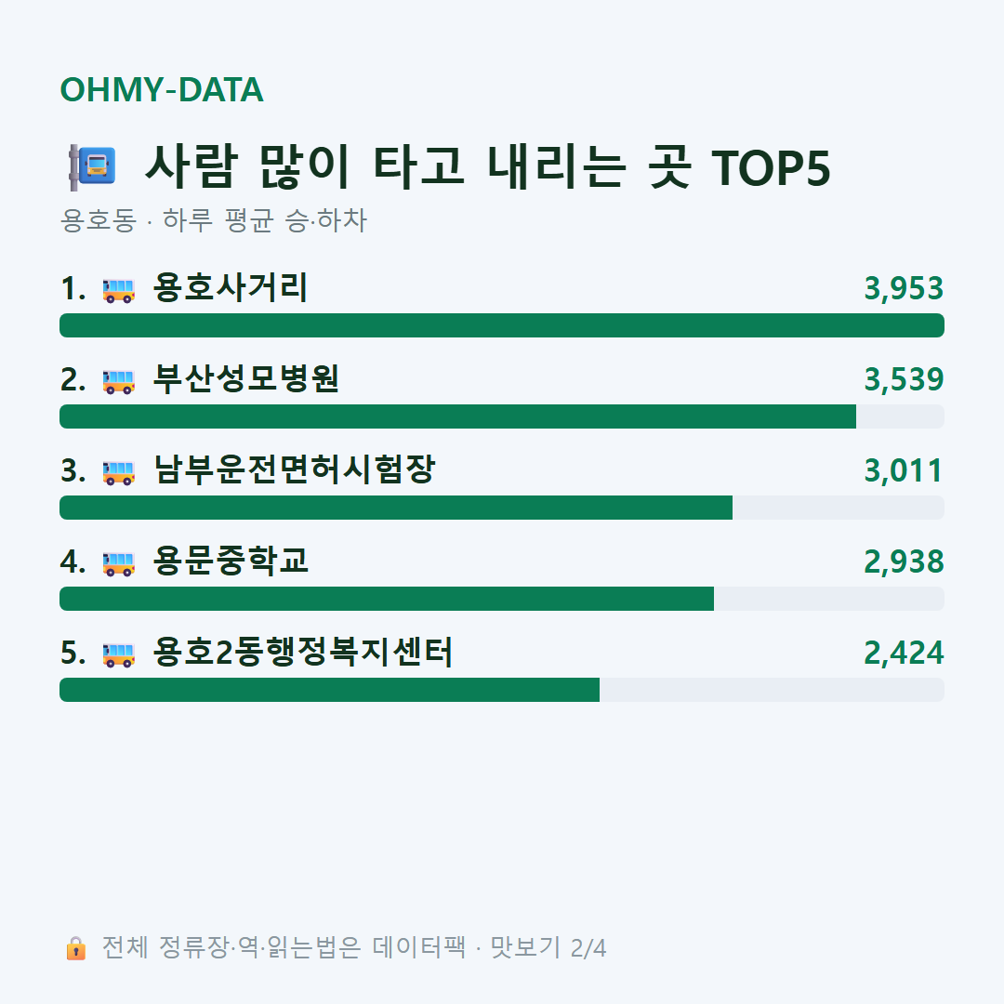Click the 2,424 ridership value
1004x1004 pixels.
pos(904,654)
